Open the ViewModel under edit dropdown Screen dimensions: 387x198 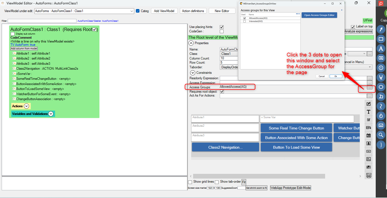pos(131,11)
